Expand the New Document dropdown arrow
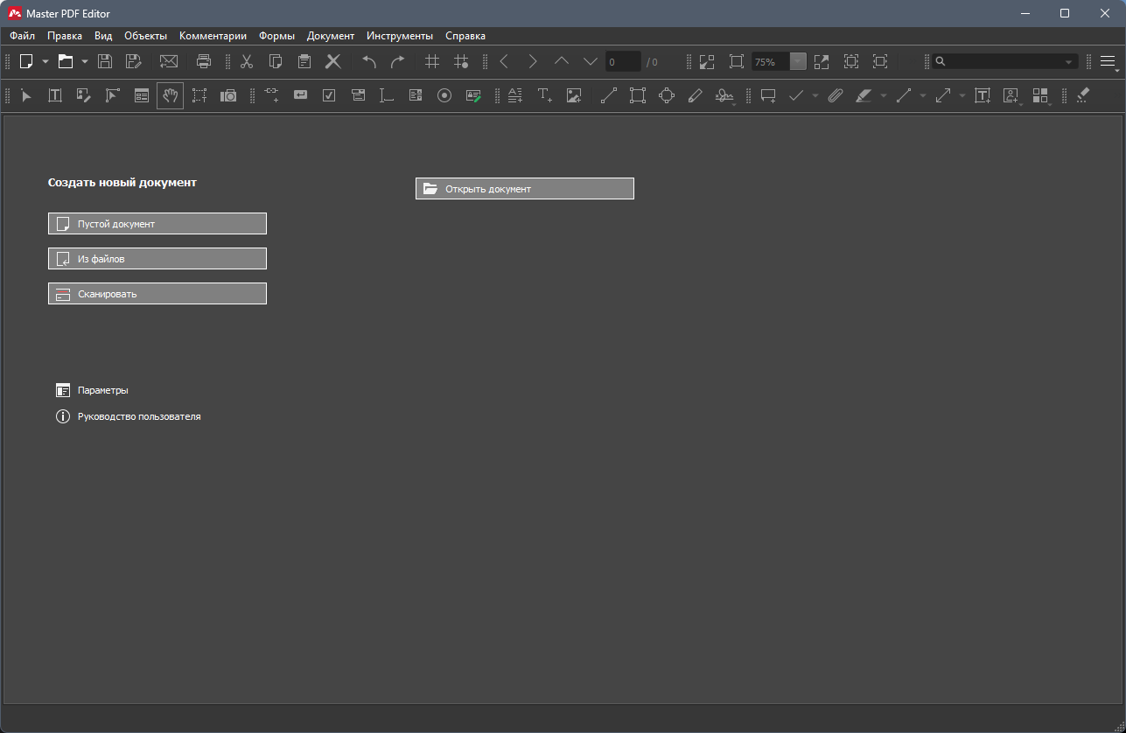Viewport: 1126px width, 733px height. coord(45,61)
